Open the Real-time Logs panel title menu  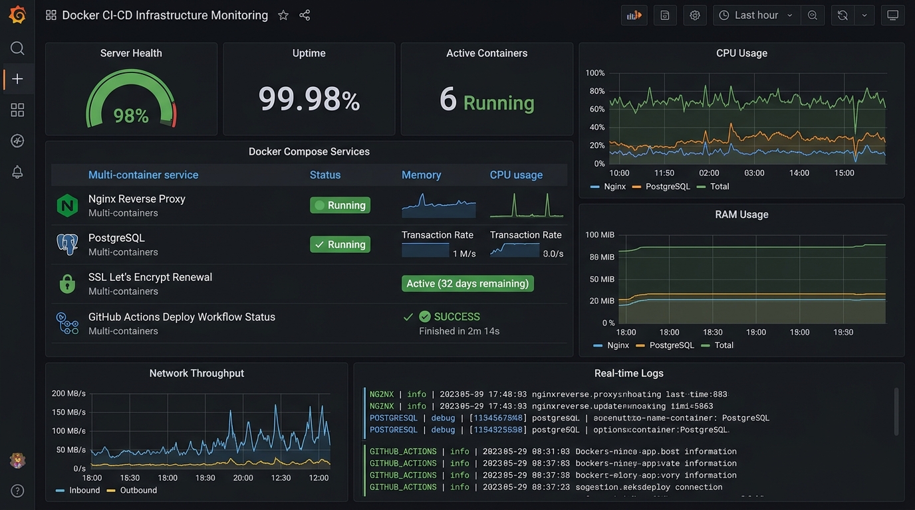(x=629, y=373)
